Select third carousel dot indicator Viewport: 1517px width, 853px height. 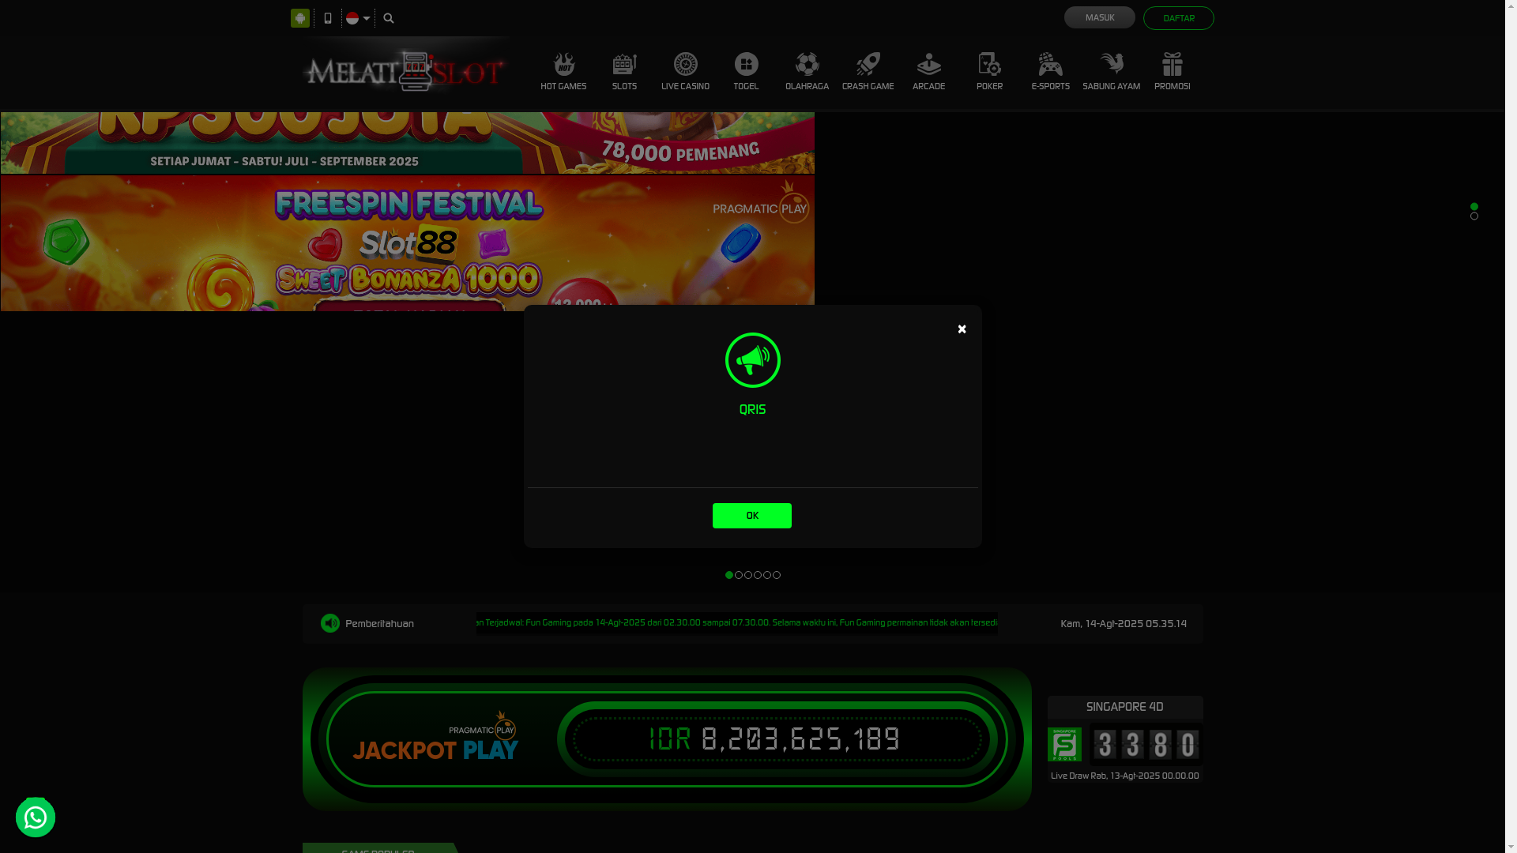tap(748, 575)
